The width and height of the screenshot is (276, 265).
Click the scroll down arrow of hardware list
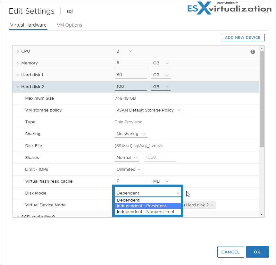(262, 214)
